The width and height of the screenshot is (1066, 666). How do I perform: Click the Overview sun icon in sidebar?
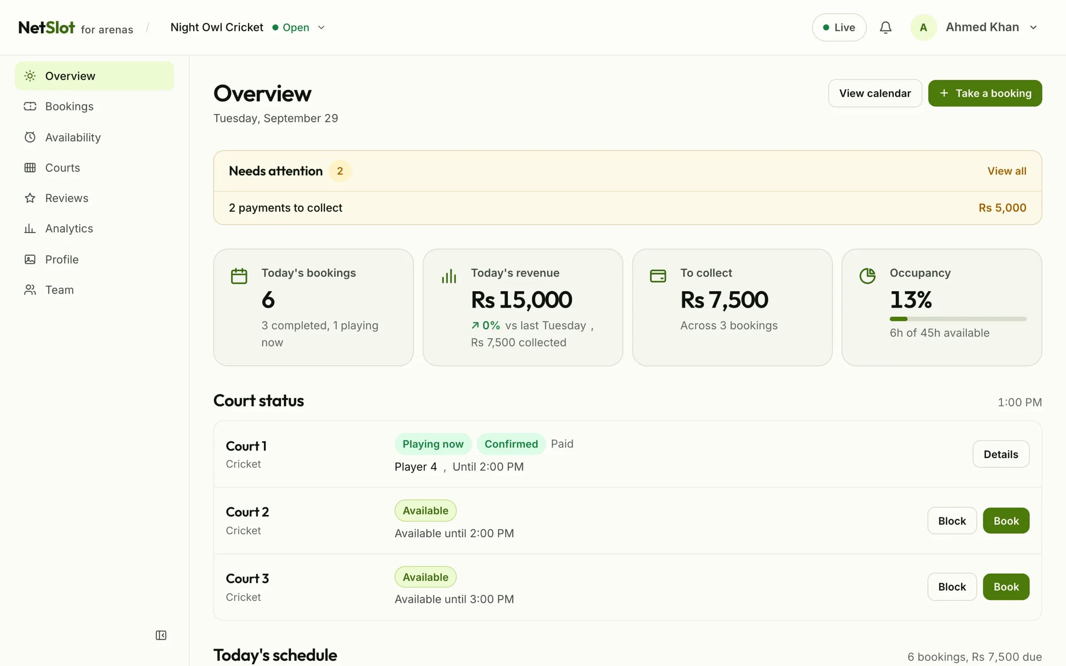pos(30,76)
